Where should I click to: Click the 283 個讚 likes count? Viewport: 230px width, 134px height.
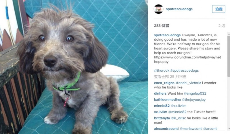[162, 26]
